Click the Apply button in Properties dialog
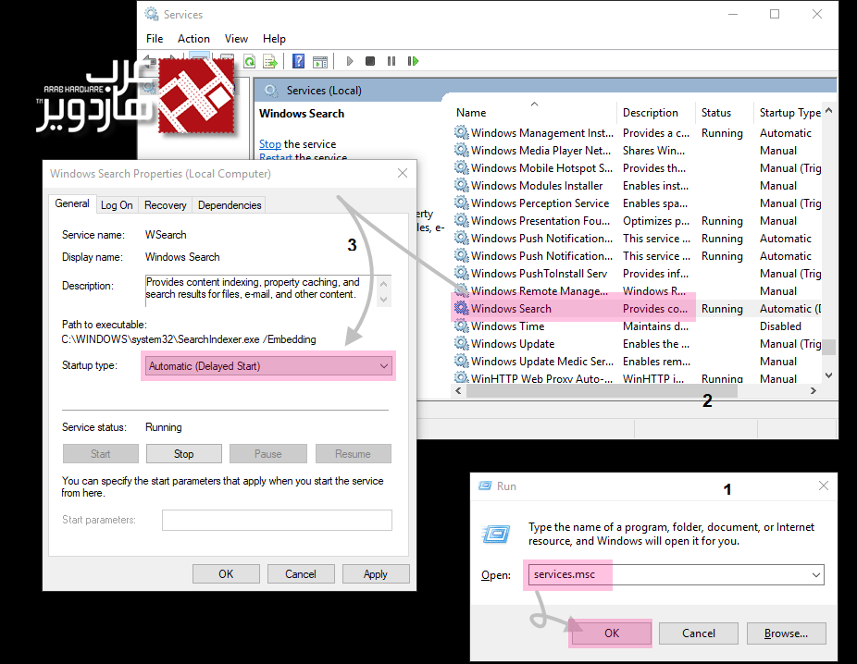The width and height of the screenshot is (857, 664). pos(376,574)
